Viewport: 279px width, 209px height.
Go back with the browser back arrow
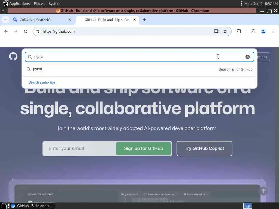coord(6,31)
